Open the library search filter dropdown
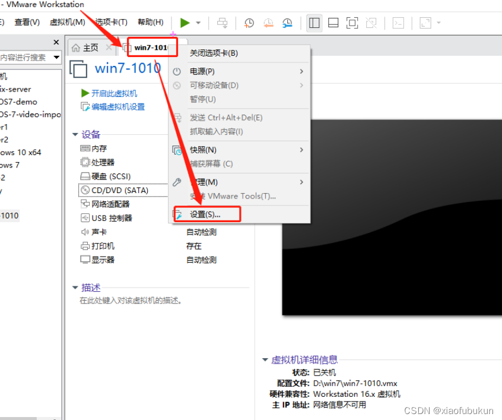This screenshot has height=420, width=502. click(56, 58)
